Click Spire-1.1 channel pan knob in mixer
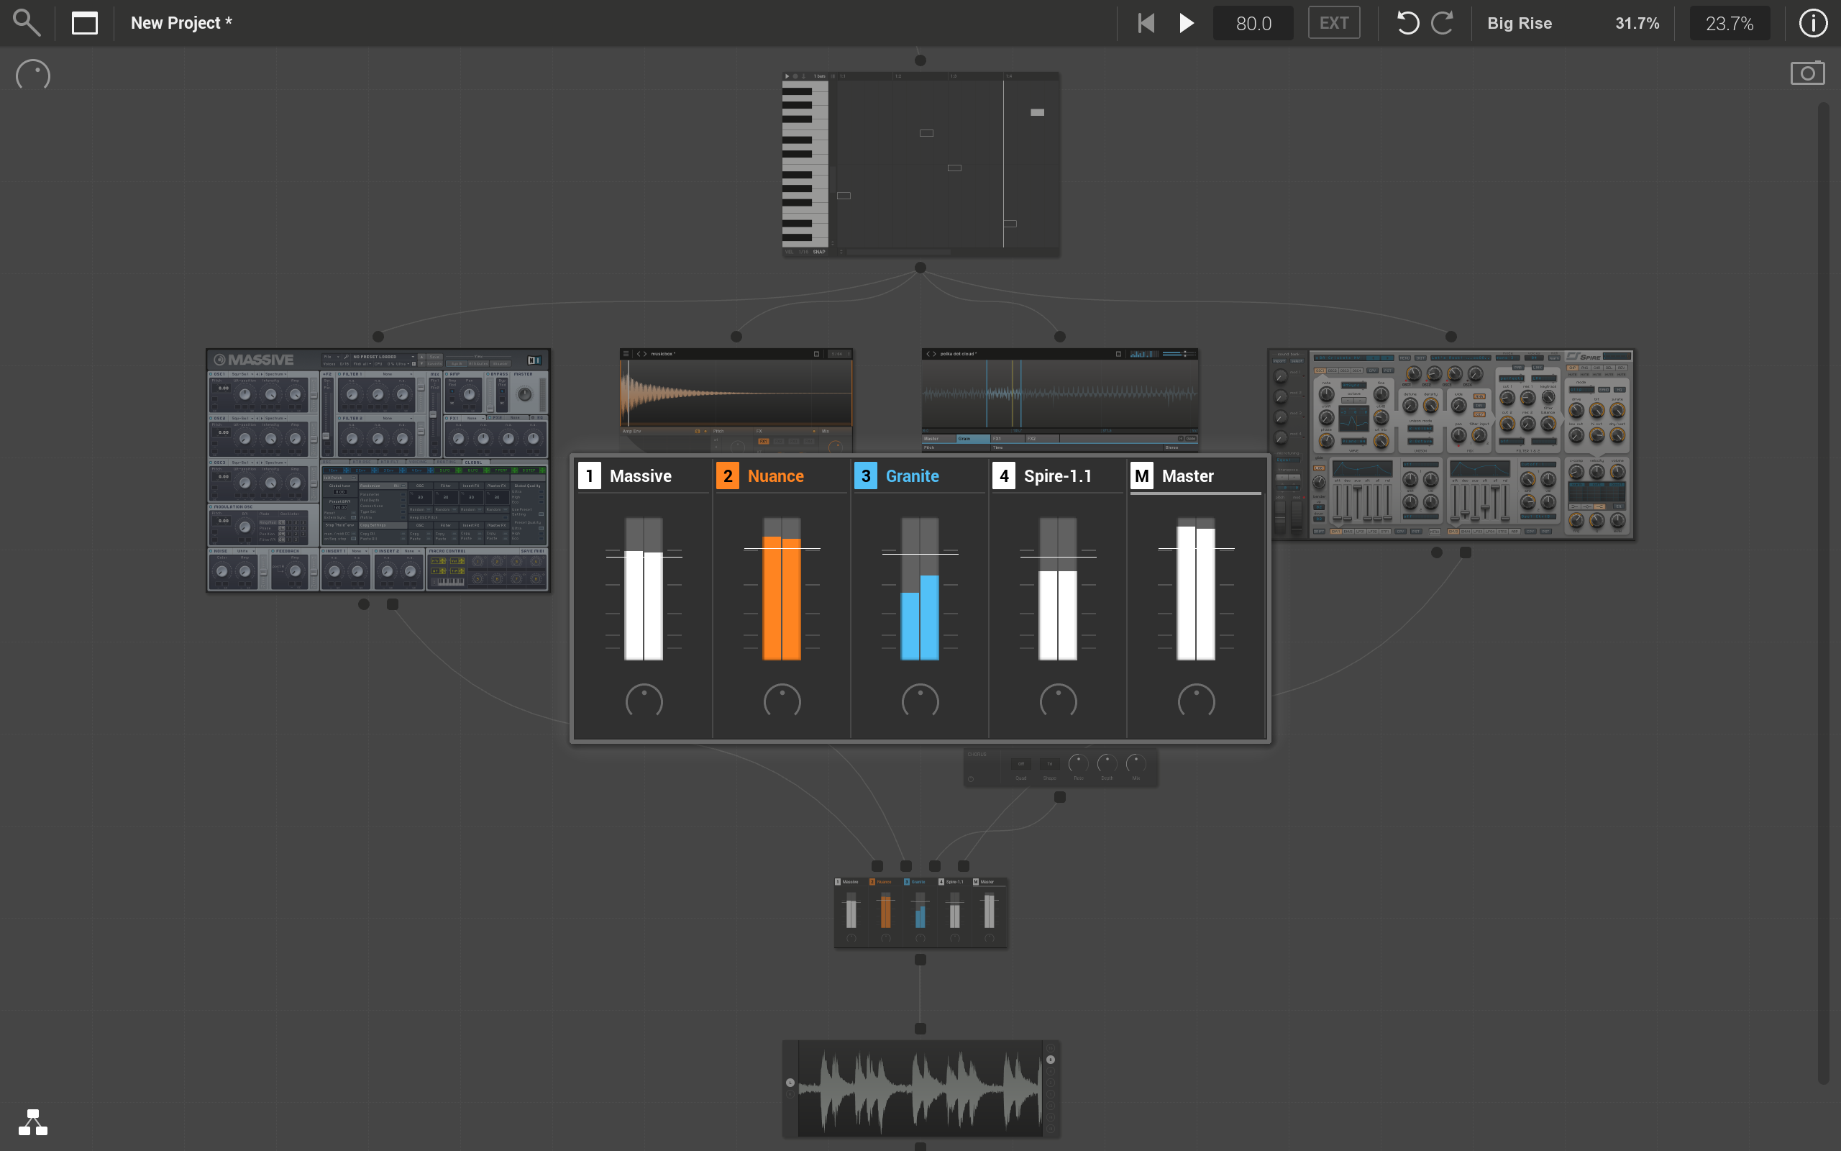 1058,701
